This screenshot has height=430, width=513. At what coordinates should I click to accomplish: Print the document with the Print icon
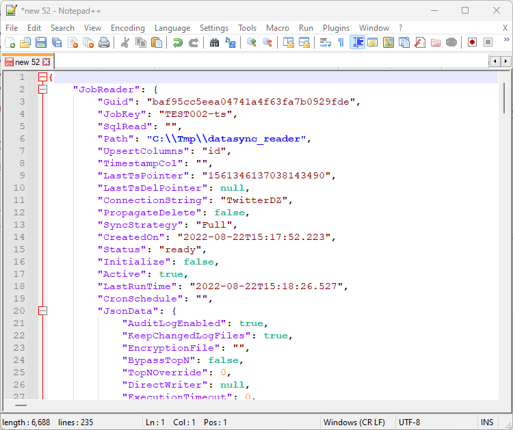click(104, 42)
